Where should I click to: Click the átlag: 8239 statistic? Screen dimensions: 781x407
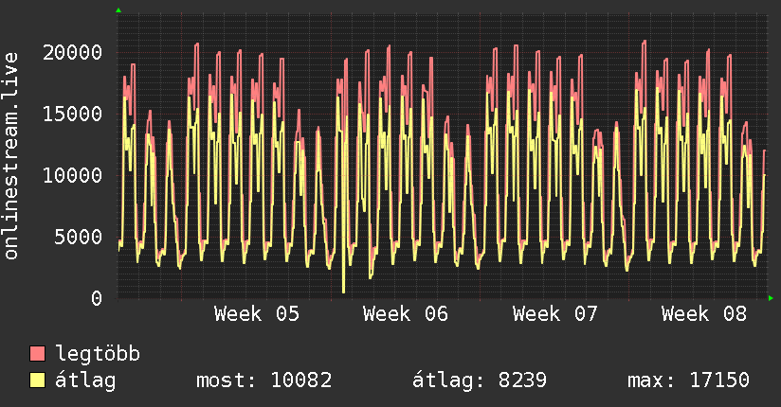(x=480, y=380)
